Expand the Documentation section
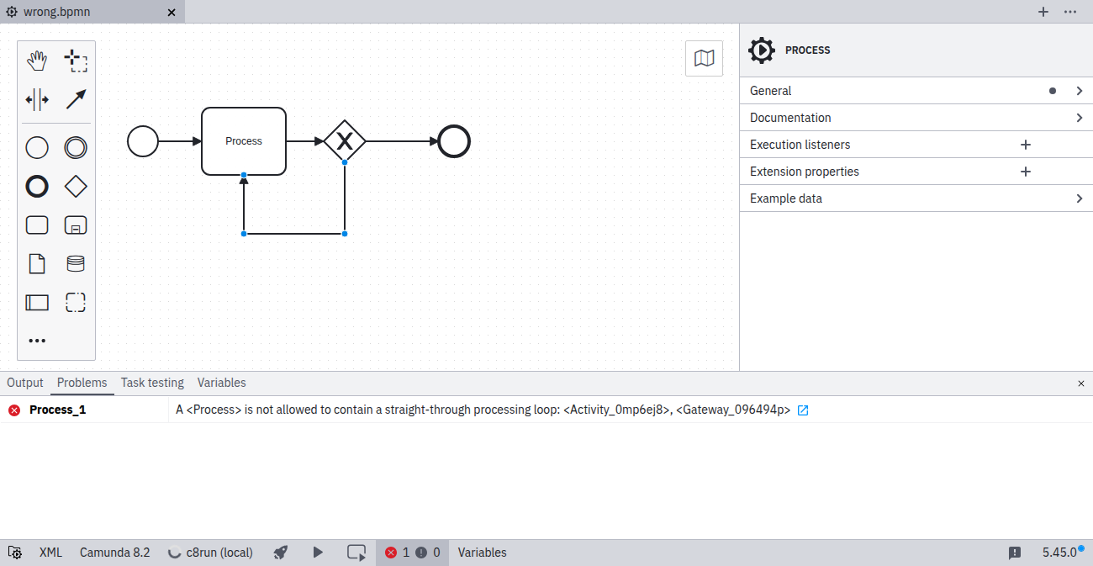The image size is (1093, 566). pyautogui.click(x=916, y=117)
